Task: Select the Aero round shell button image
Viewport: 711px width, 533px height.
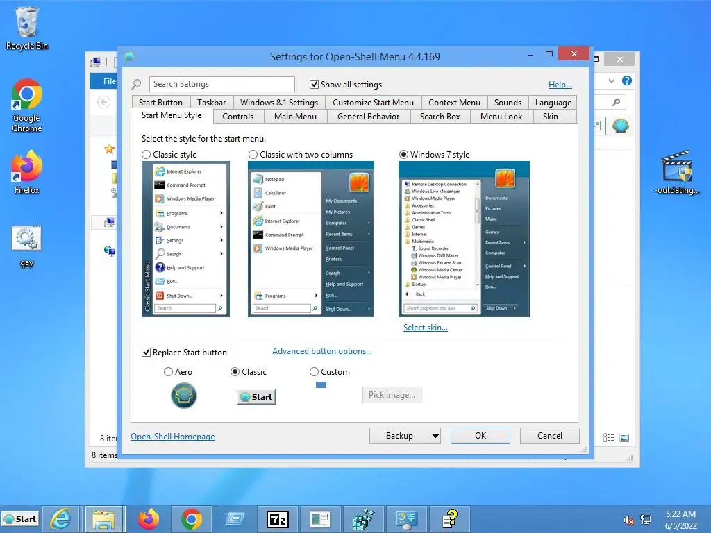Action: click(183, 395)
